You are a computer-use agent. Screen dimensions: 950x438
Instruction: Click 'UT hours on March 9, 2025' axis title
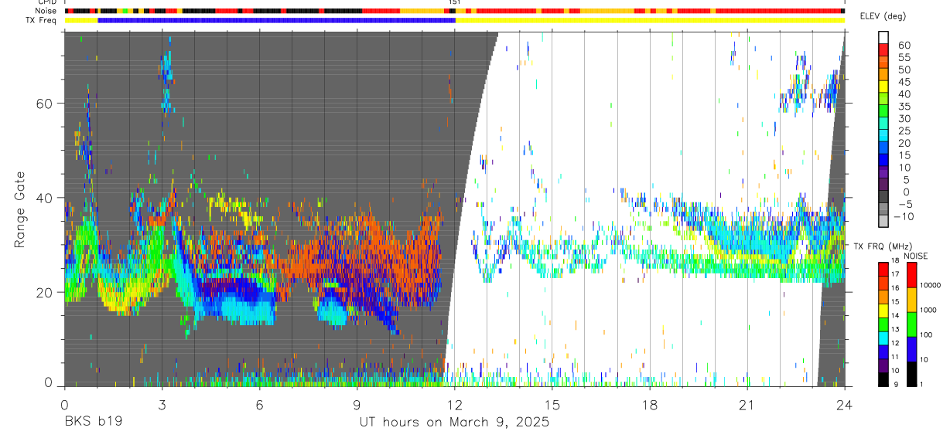(x=454, y=423)
